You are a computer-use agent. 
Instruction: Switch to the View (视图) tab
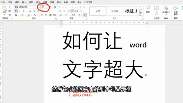coord(73,2)
